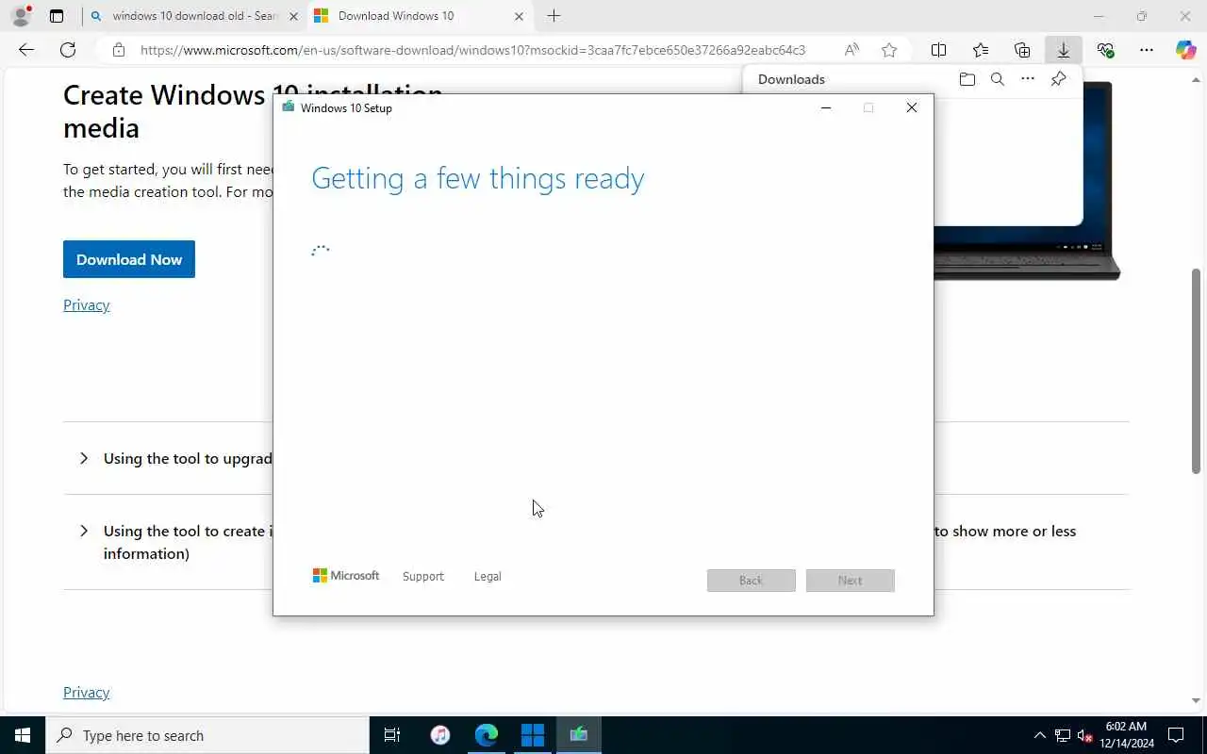1207x754 pixels.
Task: Click the blue Download Now button
Action: [x=129, y=259]
